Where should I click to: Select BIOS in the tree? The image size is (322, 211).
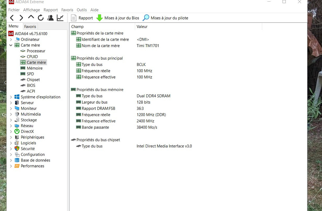(x=31, y=85)
